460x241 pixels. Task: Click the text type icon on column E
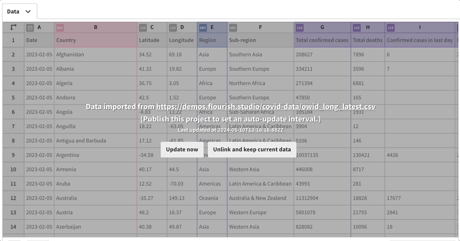[x=203, y=28]
